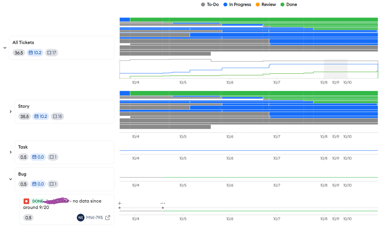
Task: Click the 0.0 days badge in Bug
Action: coord(38,184)
